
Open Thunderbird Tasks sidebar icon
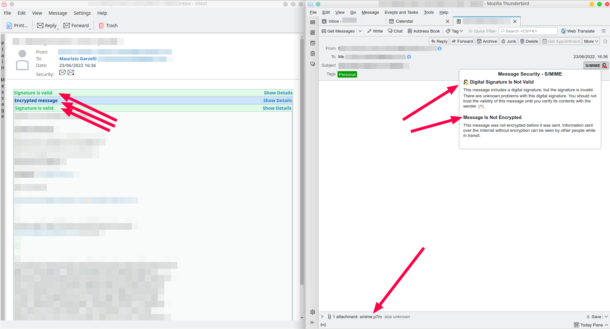pos(313,54)
